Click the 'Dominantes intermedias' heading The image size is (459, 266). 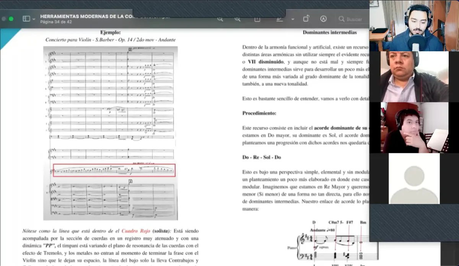(330, 32)
